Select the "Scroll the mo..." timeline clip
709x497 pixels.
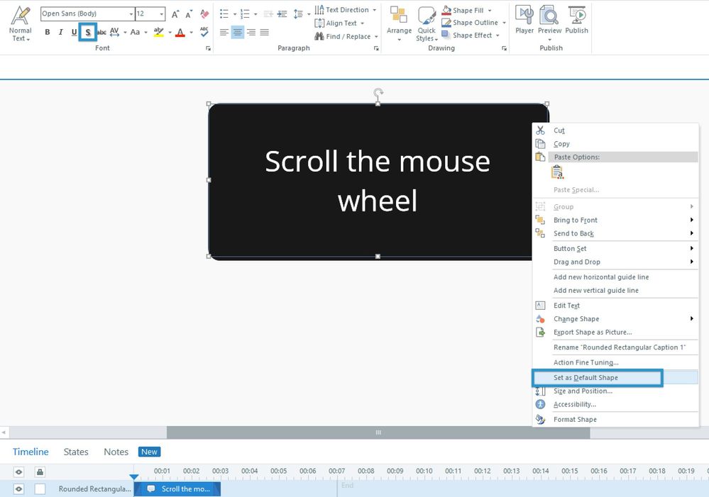click(181, 488)
